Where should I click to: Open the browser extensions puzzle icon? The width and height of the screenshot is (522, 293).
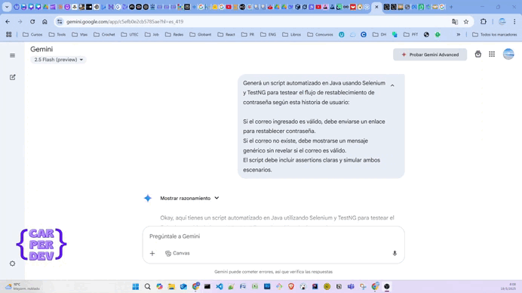[484, 22]
